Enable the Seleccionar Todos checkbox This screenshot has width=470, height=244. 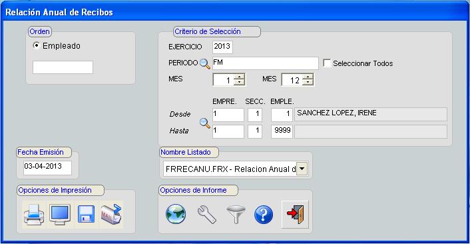(x=327, y=63)
